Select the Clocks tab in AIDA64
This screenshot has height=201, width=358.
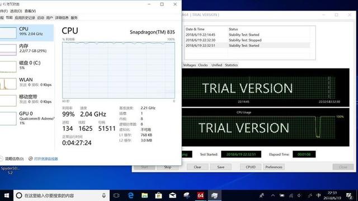coord(202,65)
